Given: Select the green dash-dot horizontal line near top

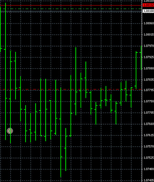Looking at the screenshot, I should (71, 9).
